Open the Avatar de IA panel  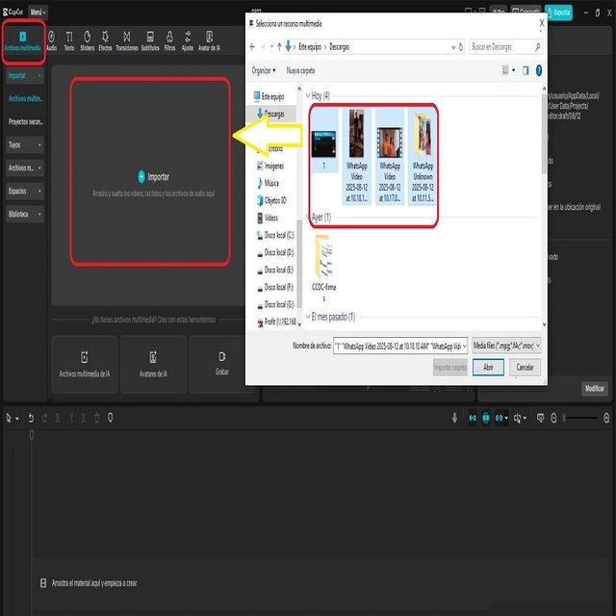click(x=210, y=42)
